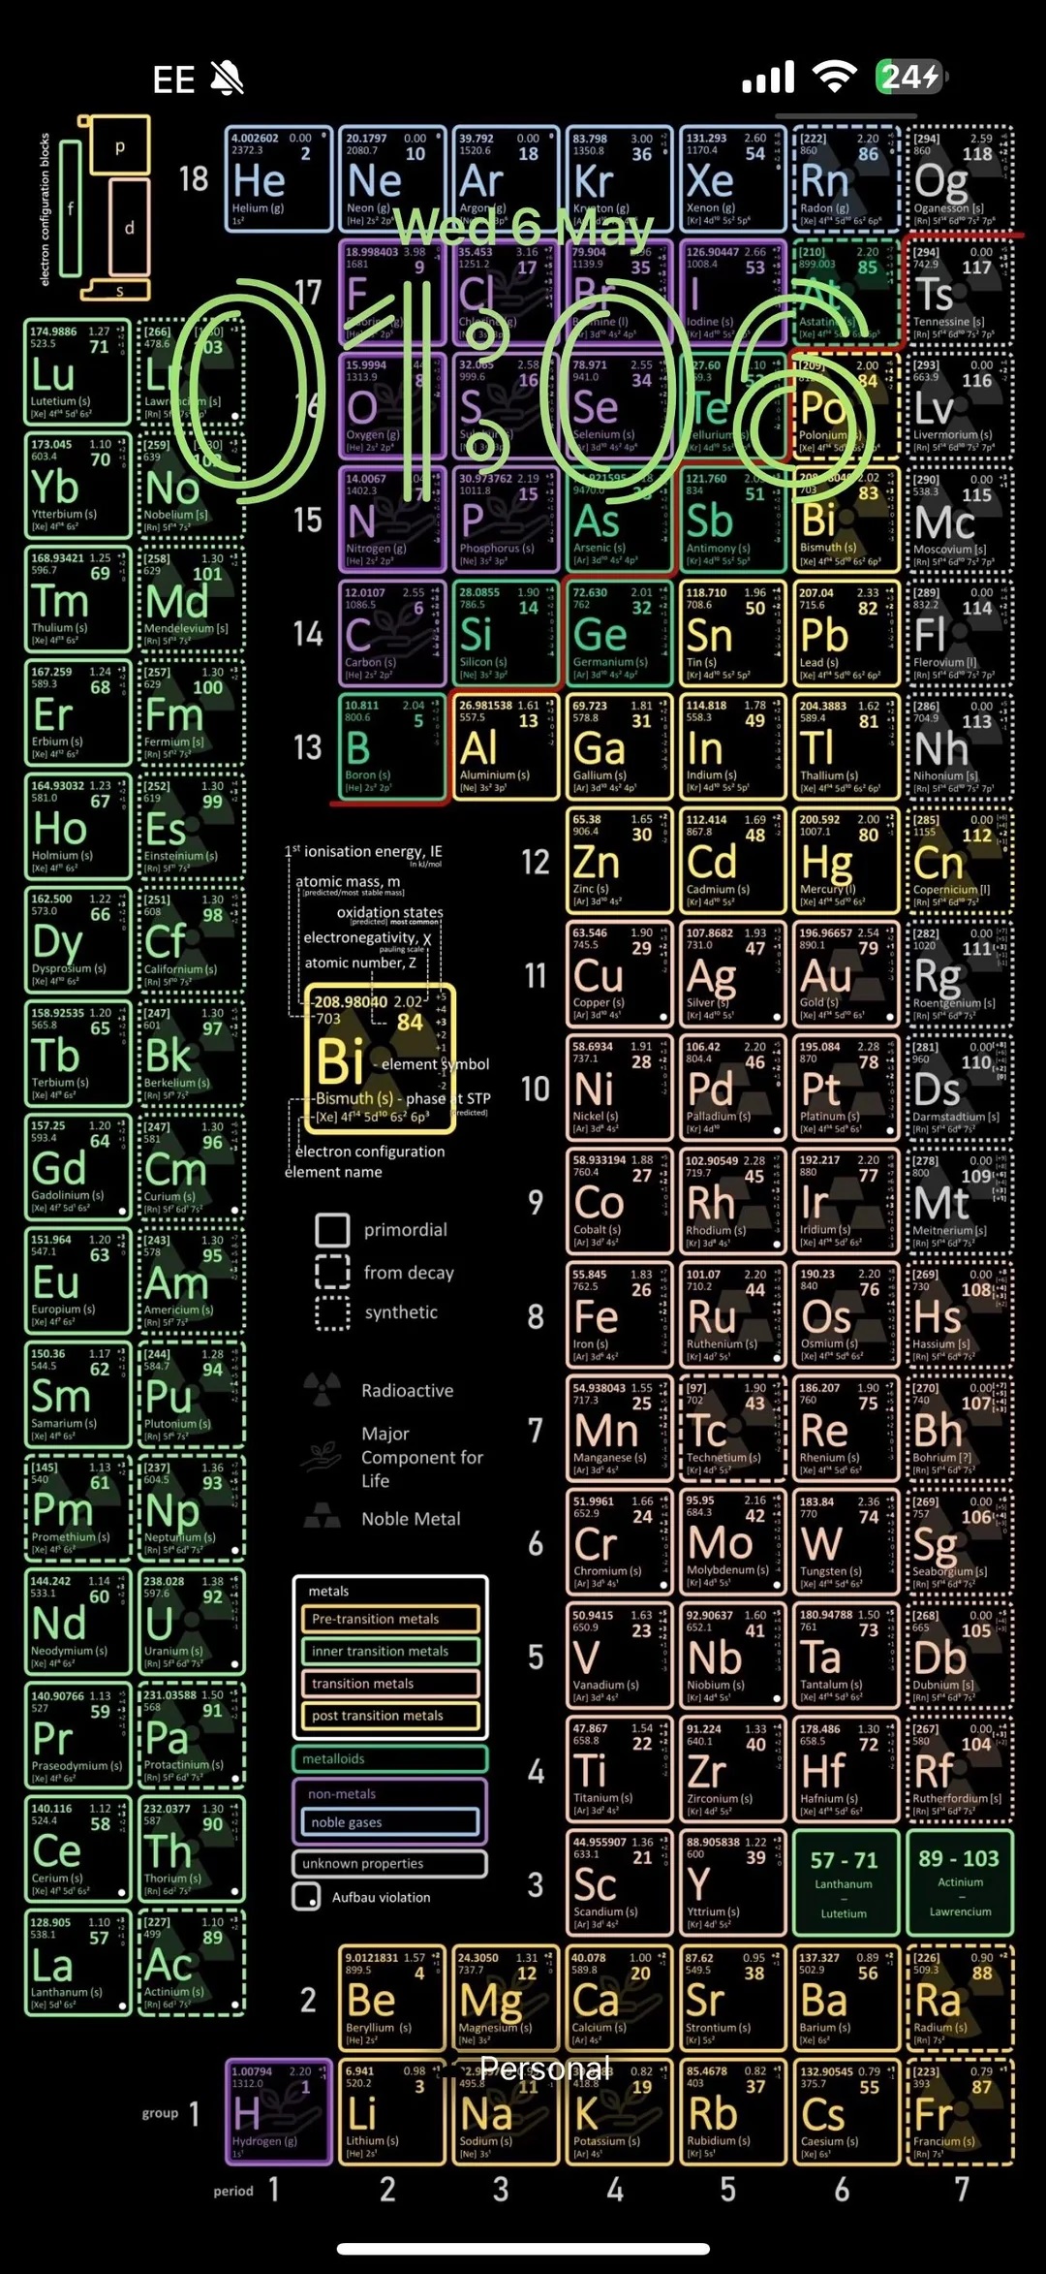Tap the 57 - 71 Lanthanum to Lutetium tile
1046x2274 pixels.
click(x=846, y=1883)
